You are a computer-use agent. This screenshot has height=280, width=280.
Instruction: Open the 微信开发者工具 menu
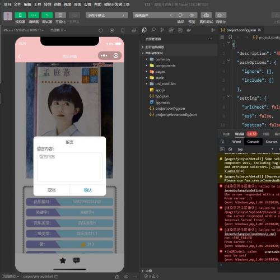point(117,4)
